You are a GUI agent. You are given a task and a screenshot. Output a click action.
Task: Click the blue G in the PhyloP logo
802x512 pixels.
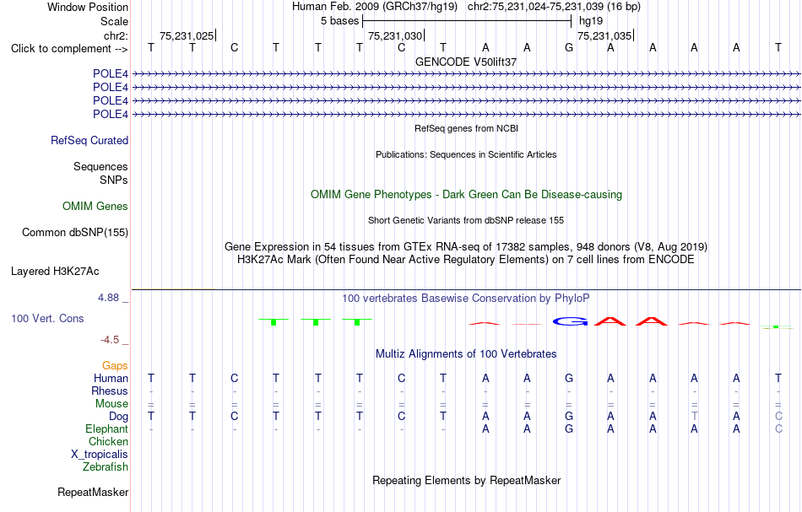pos(571,321)
